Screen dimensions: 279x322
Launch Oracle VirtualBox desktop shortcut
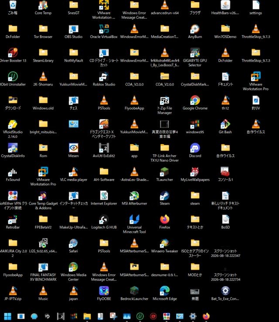click(x=104, y=29)
